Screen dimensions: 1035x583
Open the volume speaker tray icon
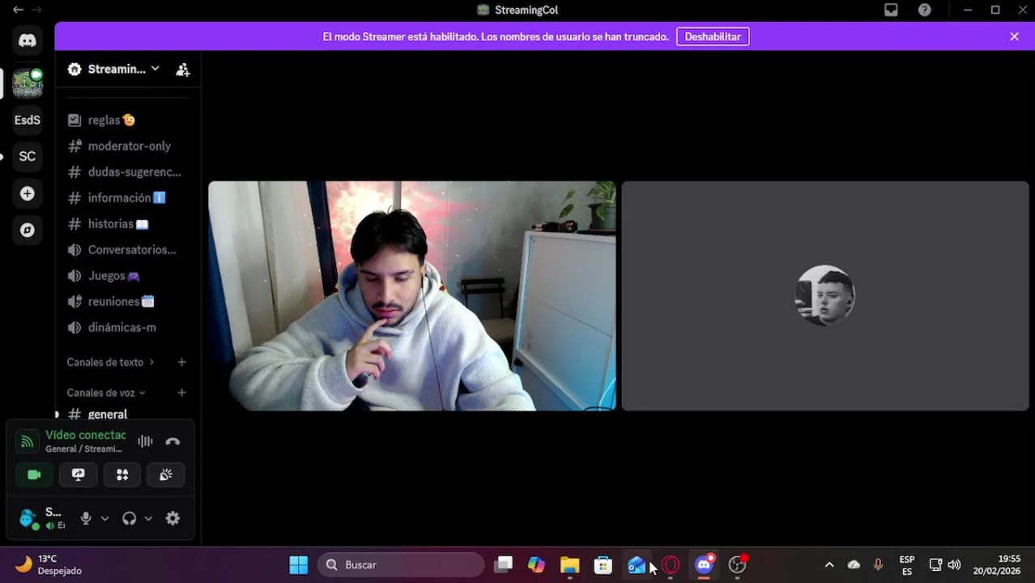tap(954, 564)
